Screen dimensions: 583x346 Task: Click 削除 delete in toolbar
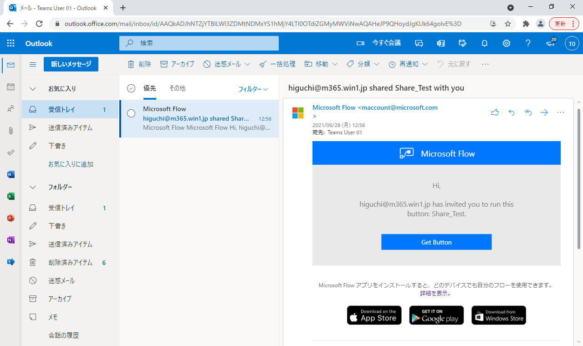(x=139, y=64)
